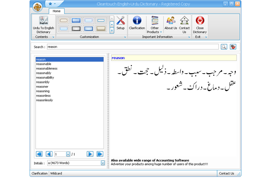Select 'reasonlessly' in word list

[69, 100]
